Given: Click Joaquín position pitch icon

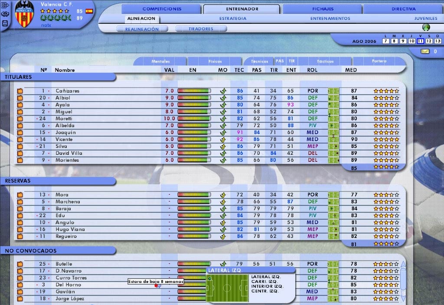Looking at the screenshot, I should tap(333, 132).
